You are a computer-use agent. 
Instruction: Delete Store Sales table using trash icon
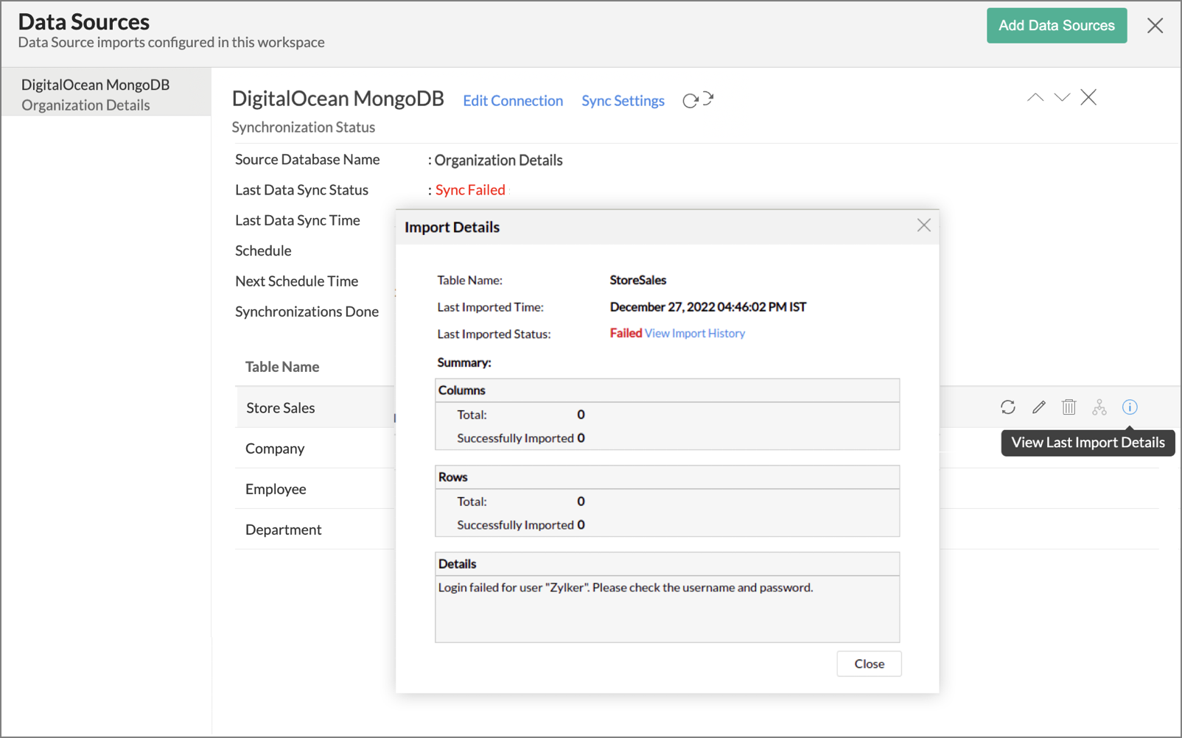pos(1069,407)
